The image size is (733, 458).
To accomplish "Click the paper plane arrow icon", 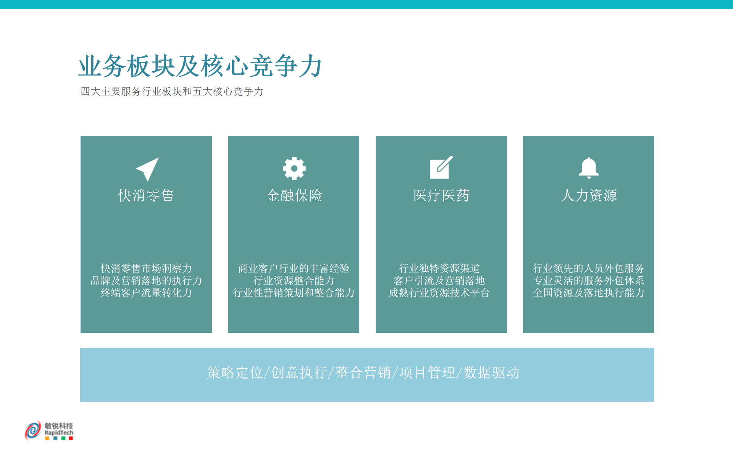I will tap(147, 169).
